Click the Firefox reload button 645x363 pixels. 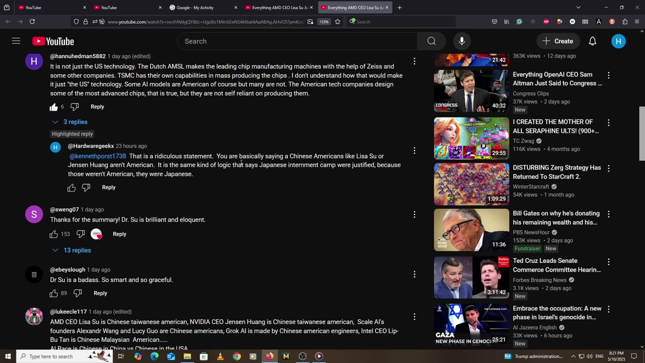pos(32,22)
